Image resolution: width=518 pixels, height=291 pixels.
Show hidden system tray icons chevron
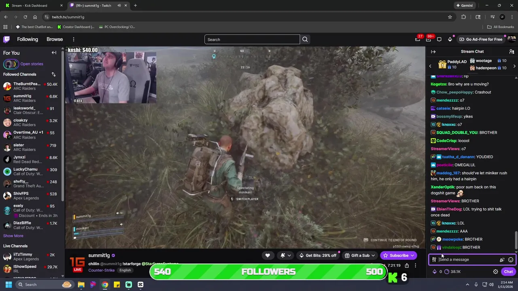pos(467,285)
